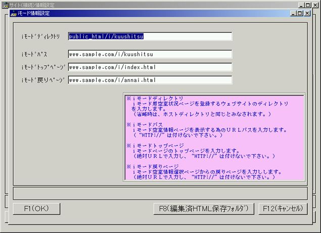The height and width of the screenshot is (233, 321).
Task: Click the iモードディレクトリ input field
Action: pyautogui.click(x=150, y=36)
